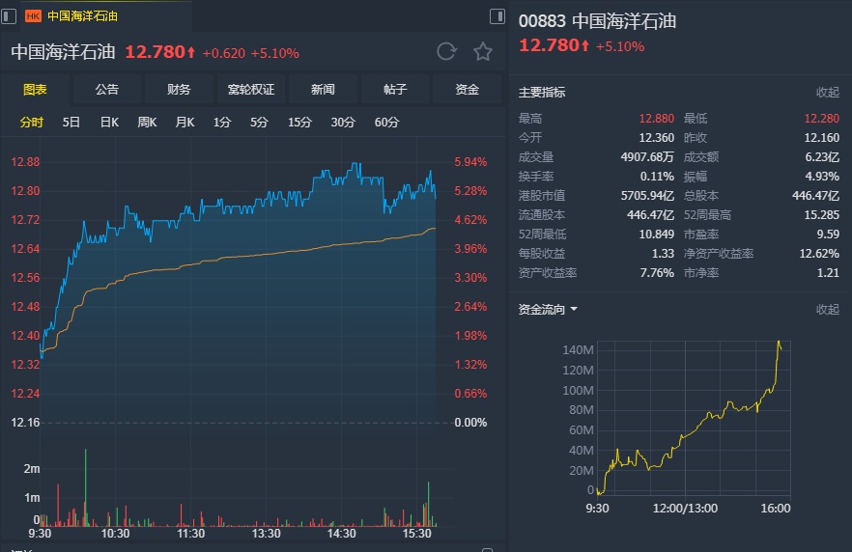Click the 净资产收益率 value 12.62%
852x552 pixels.
point(819,254)
